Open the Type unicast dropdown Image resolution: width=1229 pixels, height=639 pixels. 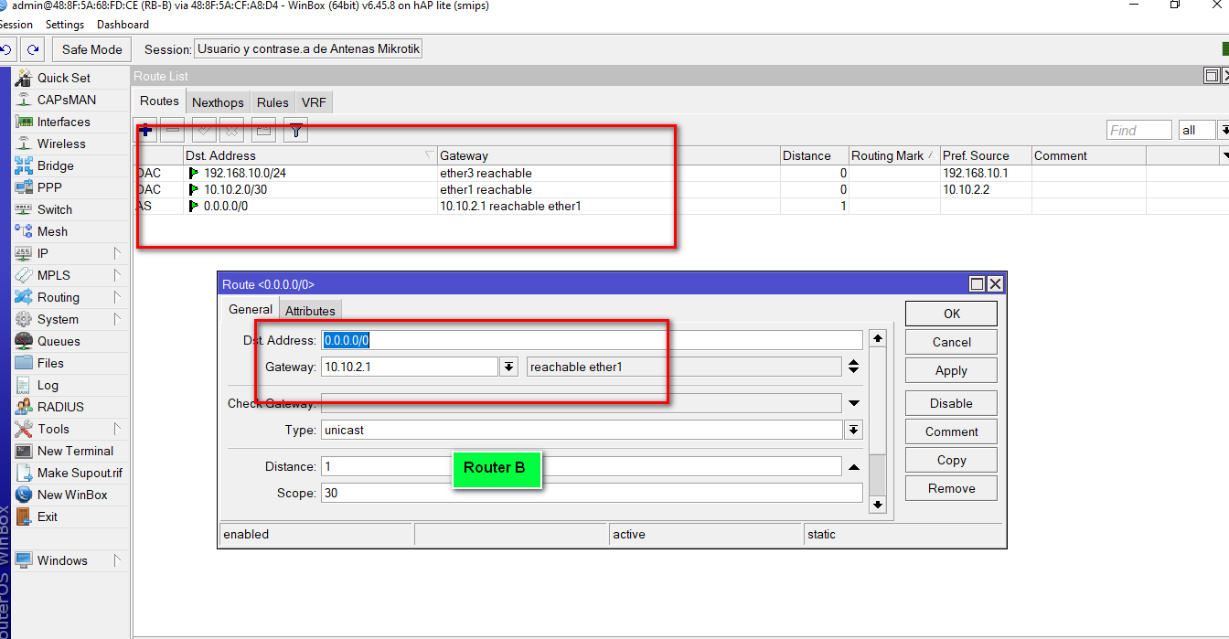pos(853,430)
